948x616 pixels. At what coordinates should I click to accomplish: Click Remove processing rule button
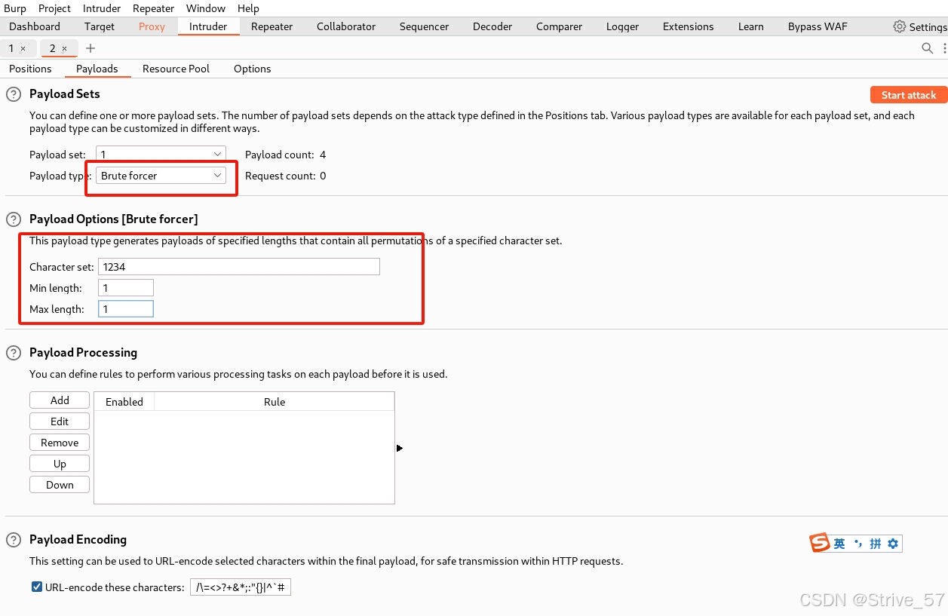click(x=60, y=443)
